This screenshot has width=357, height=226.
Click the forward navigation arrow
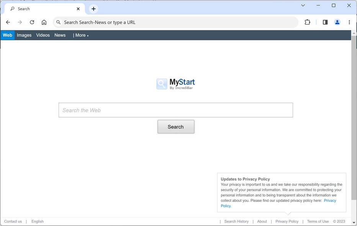[x=20, y=22]
